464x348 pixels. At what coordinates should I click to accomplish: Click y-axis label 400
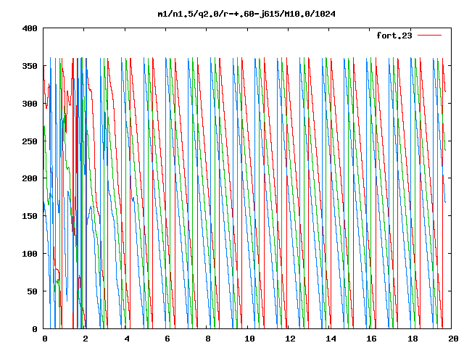click(30, 28)
